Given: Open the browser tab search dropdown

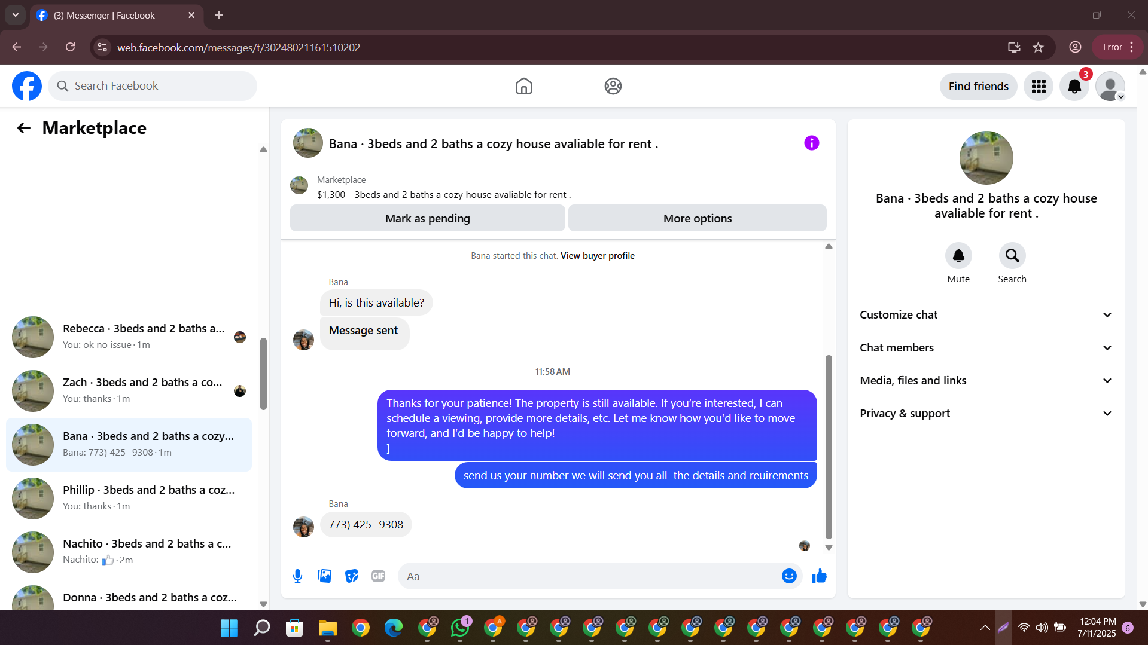Looking at the screenshot, I should tap(16, 15).
